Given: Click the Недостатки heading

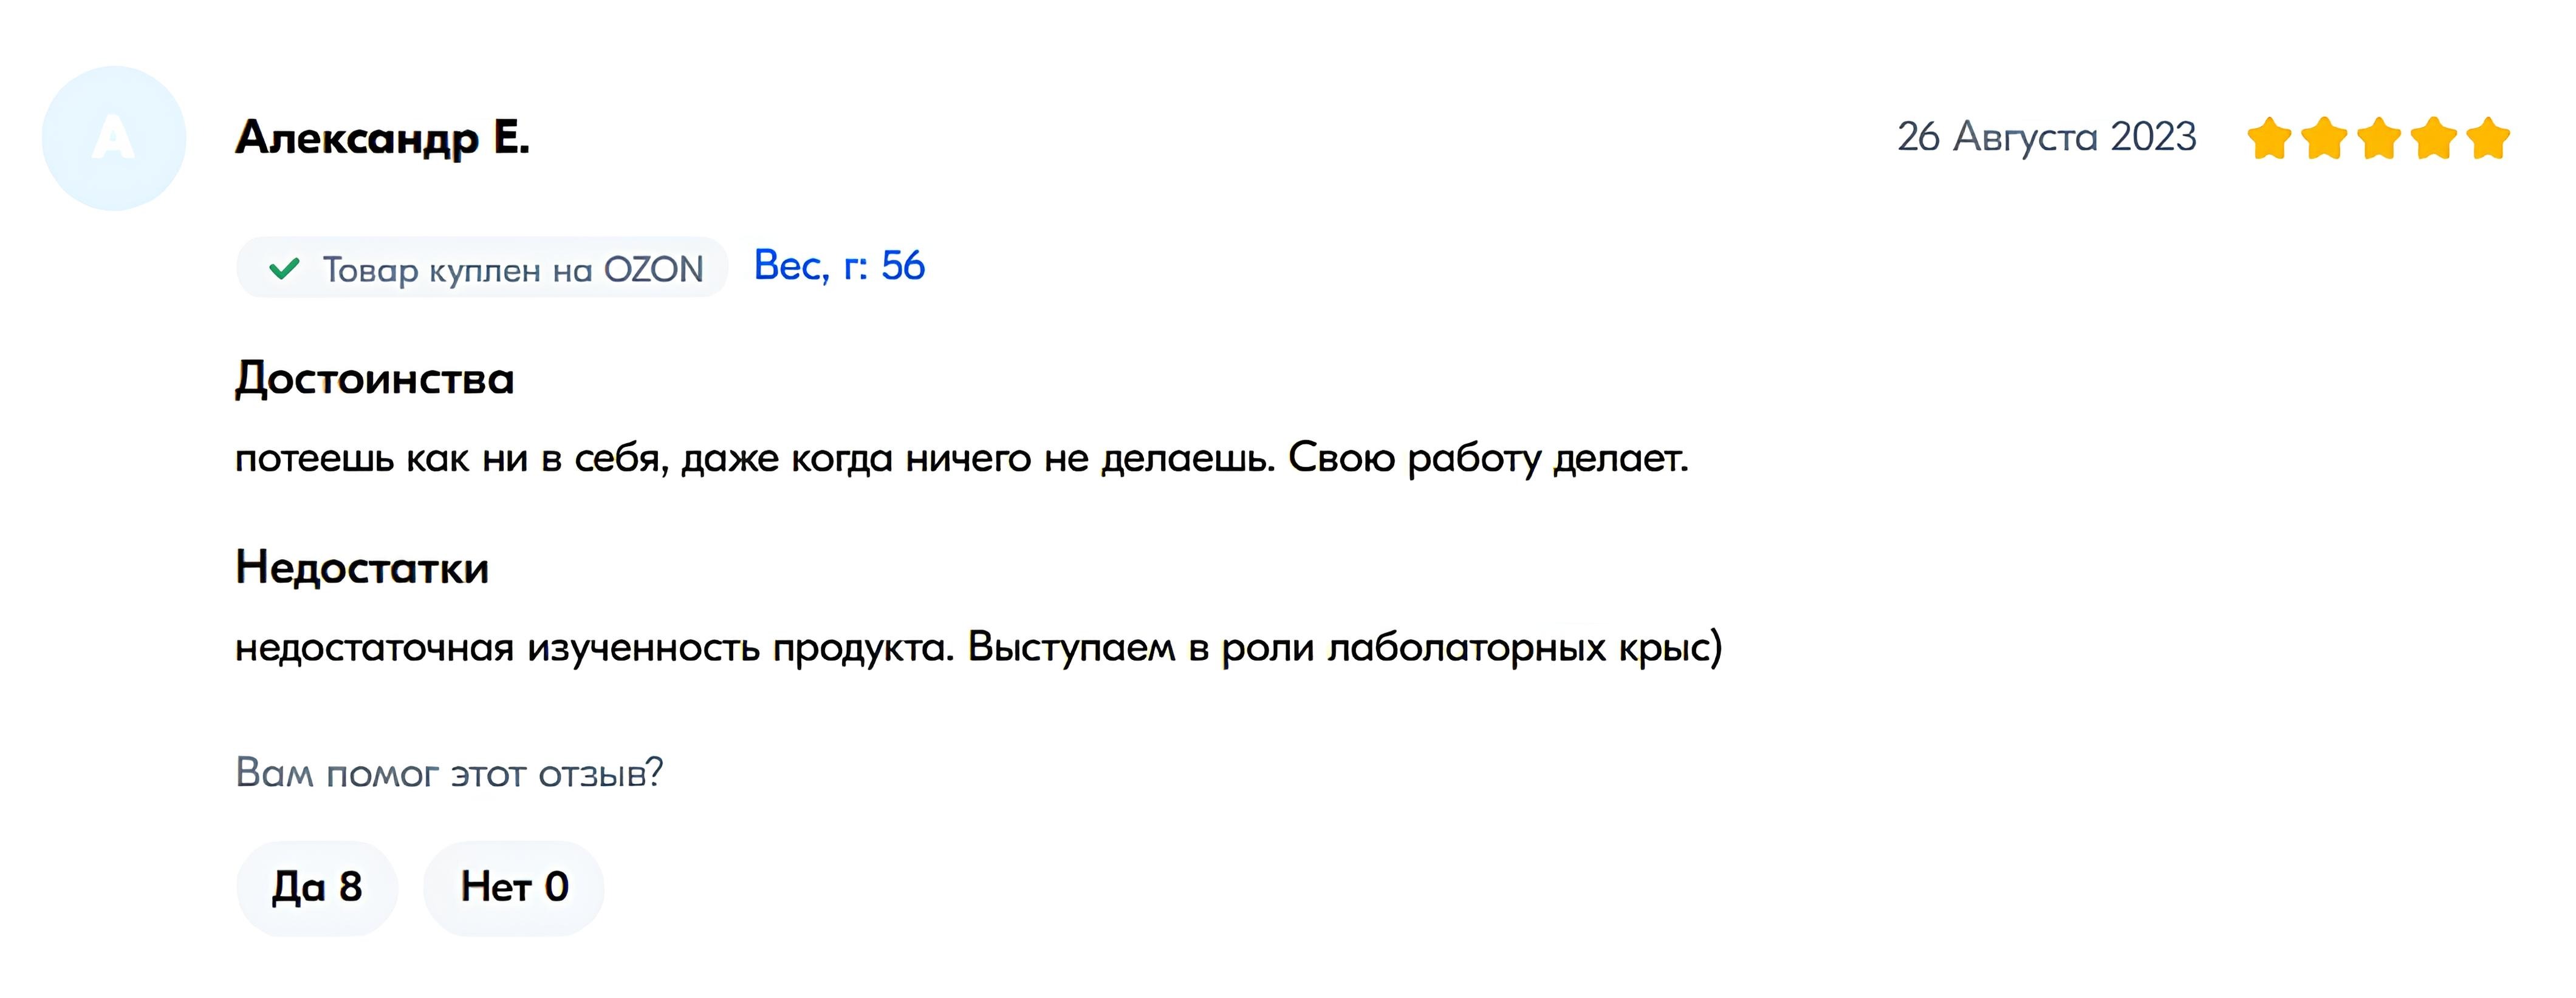Looking at the screenshot, I should tap(362, 568).
